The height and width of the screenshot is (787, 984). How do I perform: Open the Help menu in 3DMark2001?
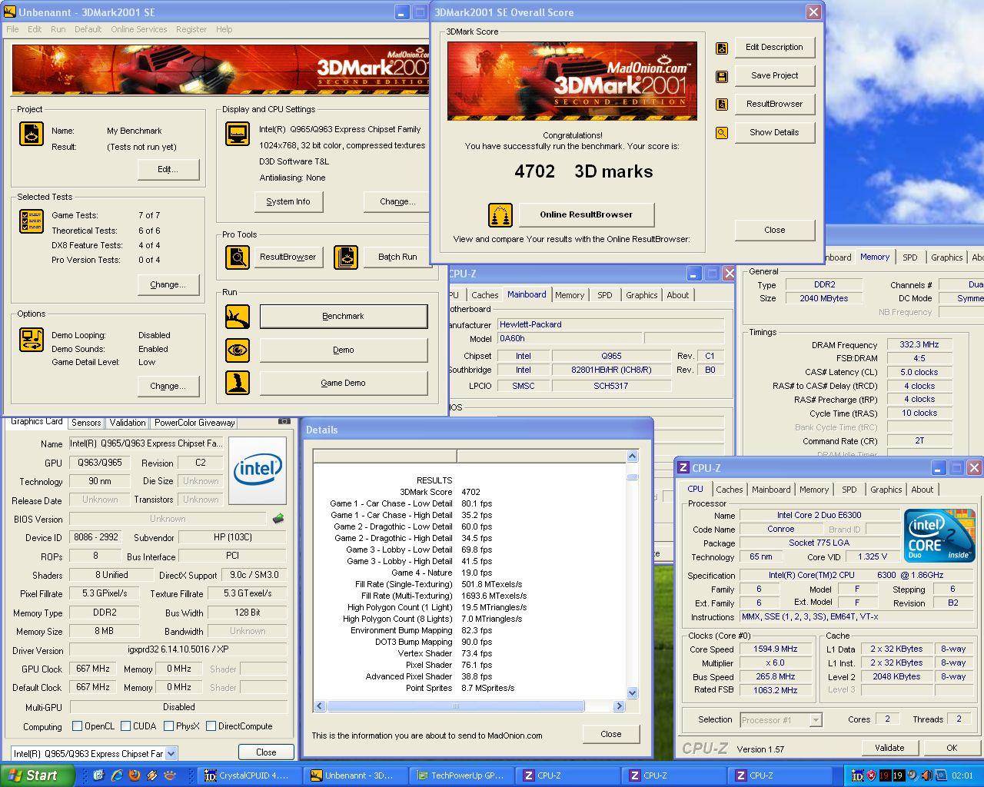(224, 29)
